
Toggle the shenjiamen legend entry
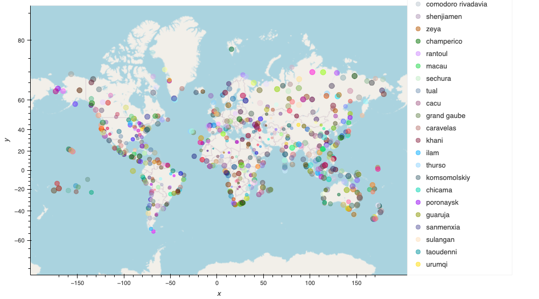[439, 17]
